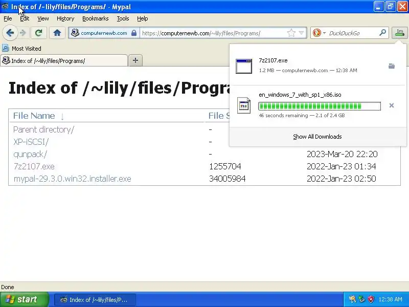409x307 pixels.
Task: Click the 46 seconds remaining status text
Action: [x=283, y=116]
